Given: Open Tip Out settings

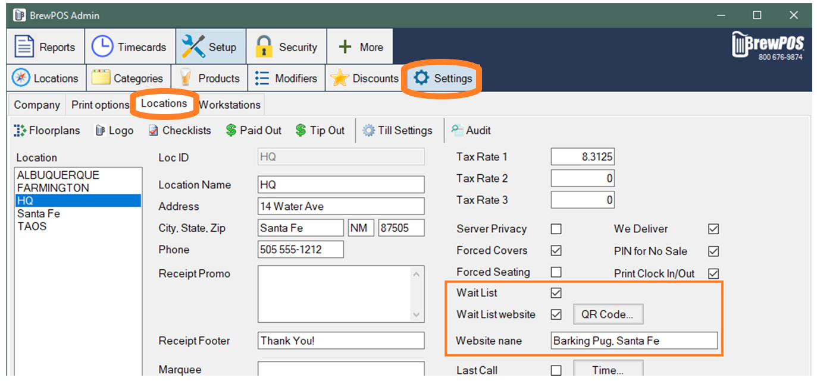Looking at the screenshot, I should (x=320, y=131).
